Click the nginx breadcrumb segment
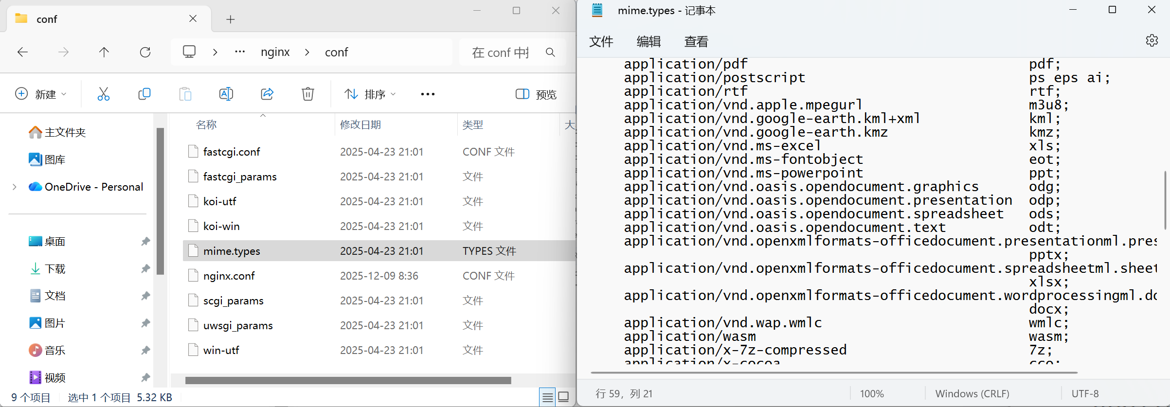The width and height of the screenshot is (1170, 407). click(x=275, y=52)
